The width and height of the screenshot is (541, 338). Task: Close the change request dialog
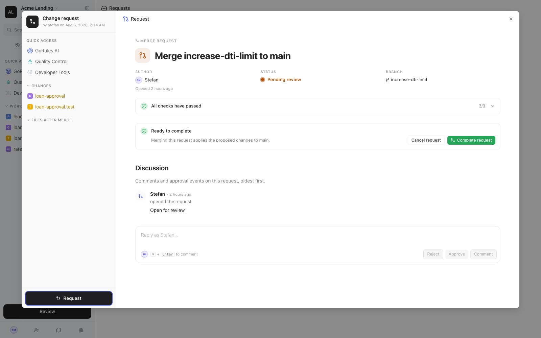click(511, 19)
